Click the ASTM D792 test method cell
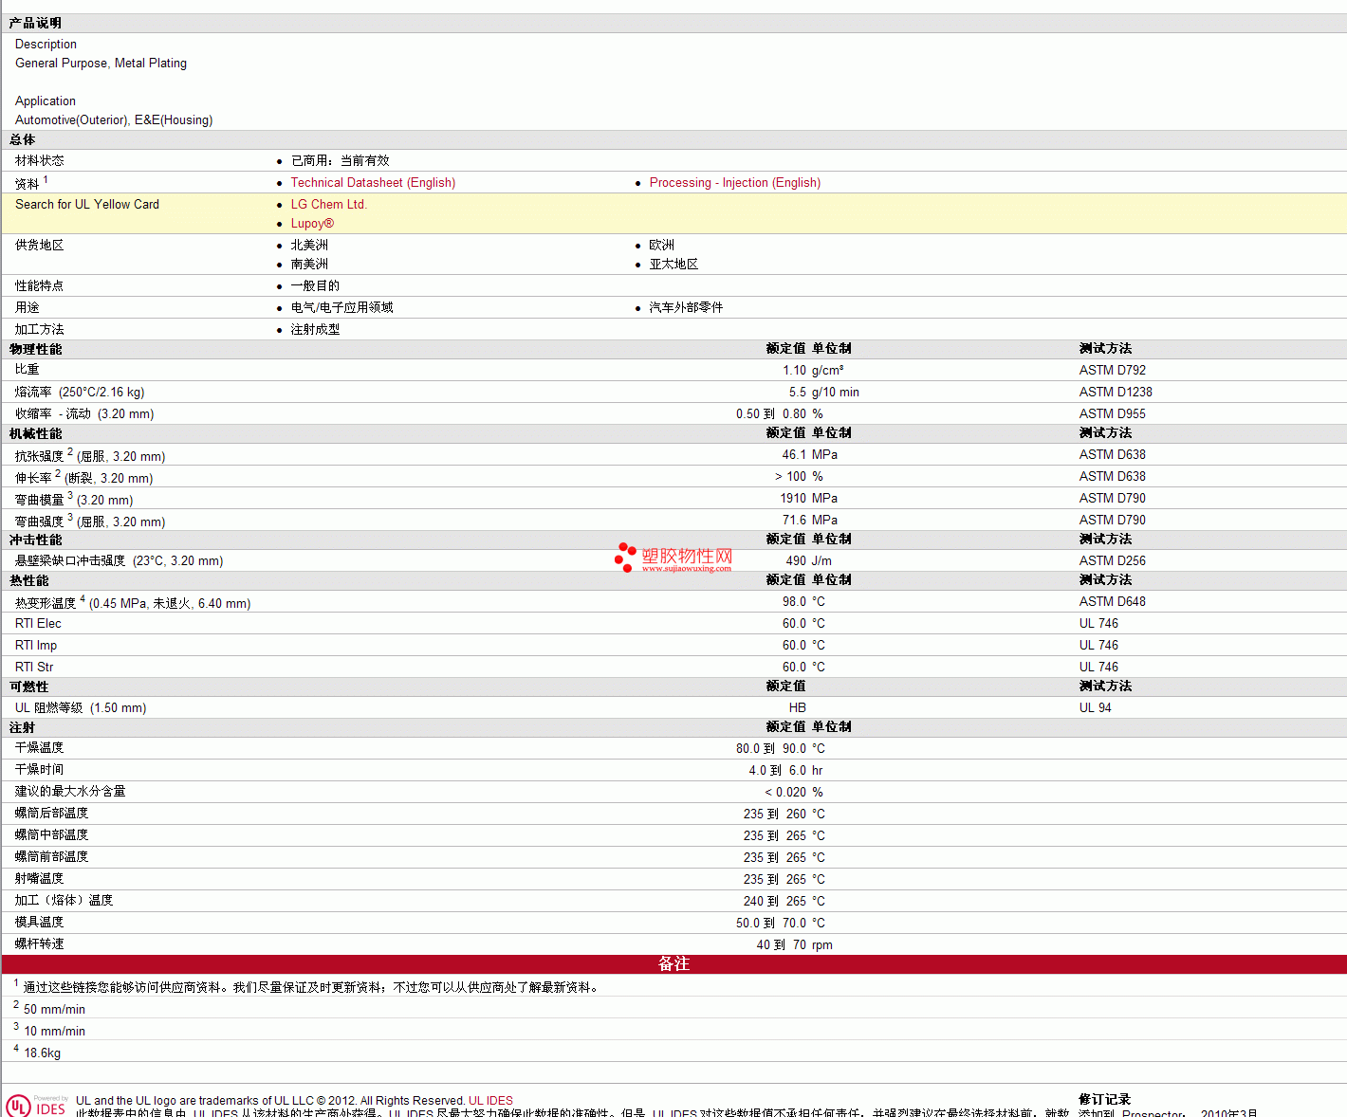This screenshot has height=1117, width=1347. point(1112,371)
